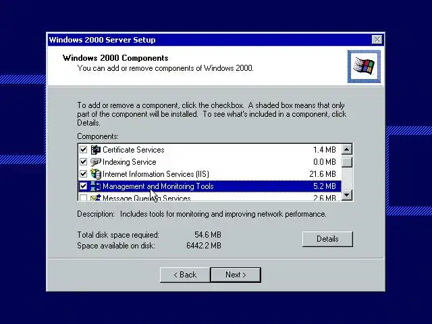Click the components list scroll up arrow
The height and width of the screenshot is (324, 432).
(346, 150)
